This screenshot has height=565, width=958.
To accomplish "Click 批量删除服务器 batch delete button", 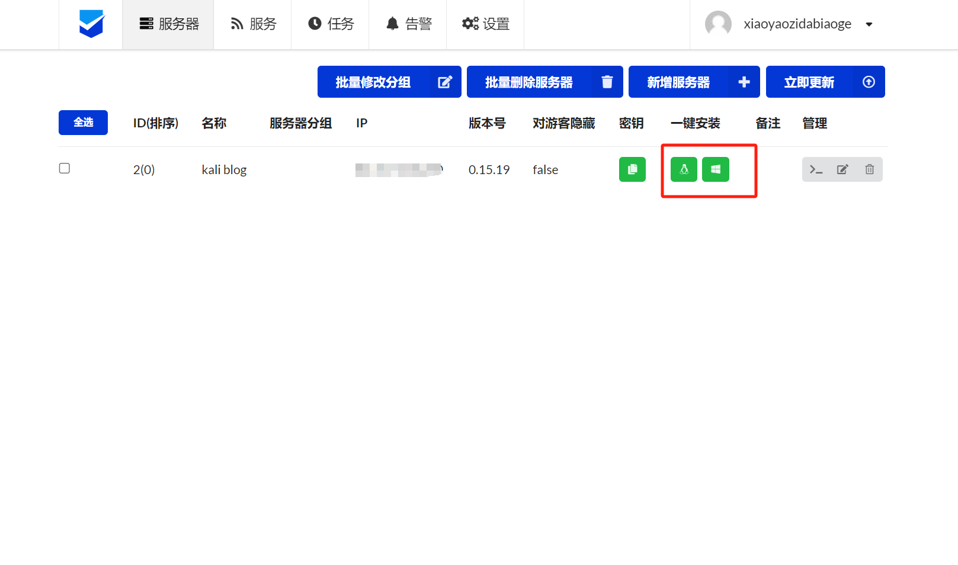I will coord(544,82).
